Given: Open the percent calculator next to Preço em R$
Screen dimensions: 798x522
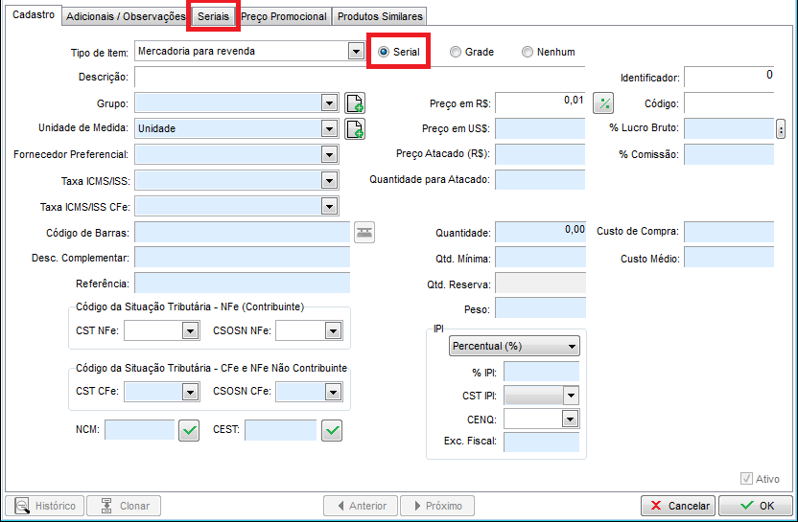Looking at the screenshot, I should pos(603,103).
